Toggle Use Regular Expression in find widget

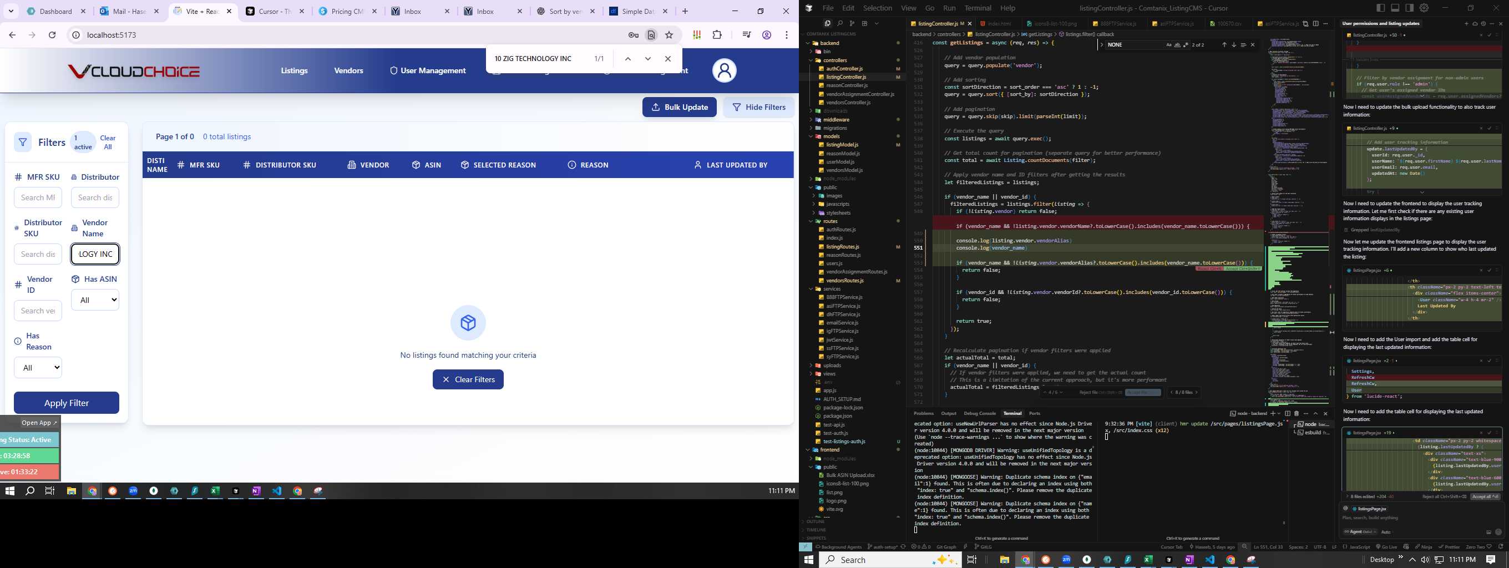(x=1185, y=44)
